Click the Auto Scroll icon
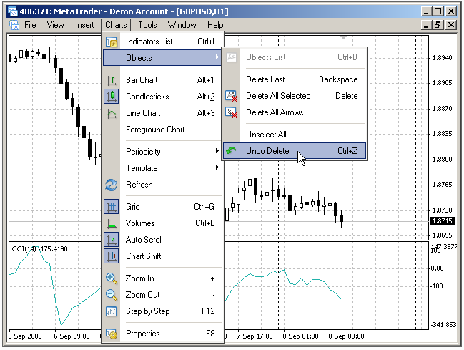Screen dimensions: 464x350 [x=112, y=240]
